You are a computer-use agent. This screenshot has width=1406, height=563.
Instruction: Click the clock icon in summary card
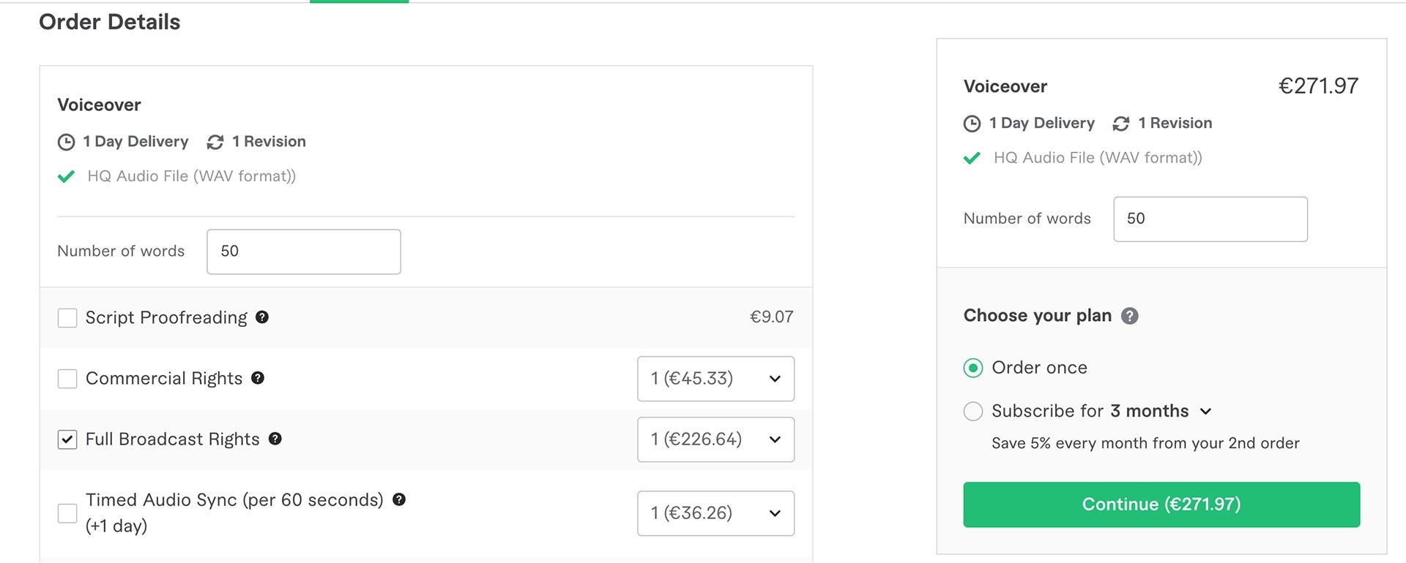(x=972, y=124)
